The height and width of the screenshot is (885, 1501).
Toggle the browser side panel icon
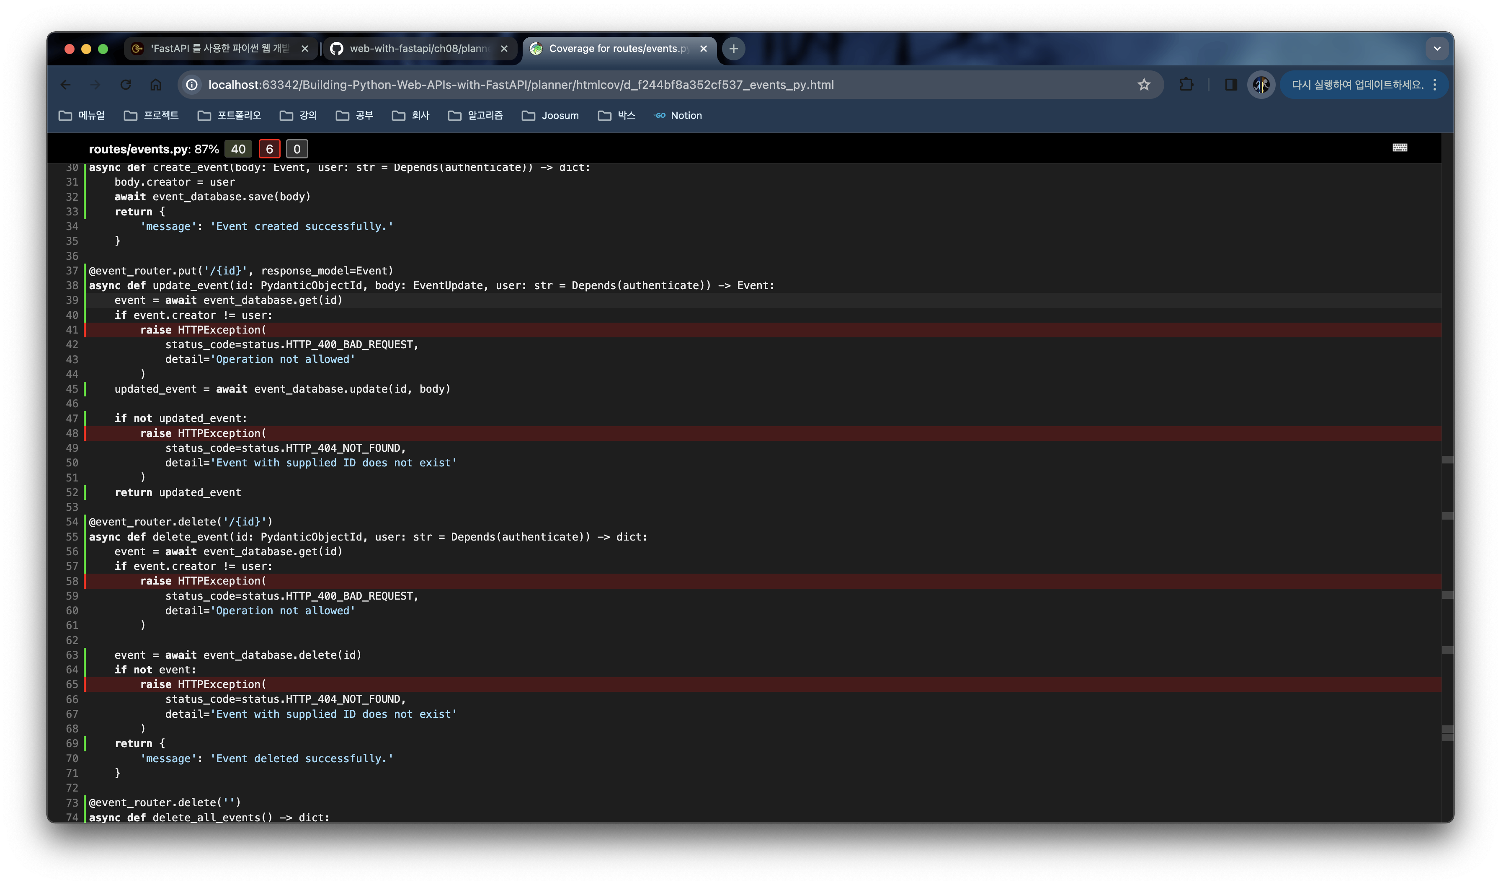[x=1230, y=85]
